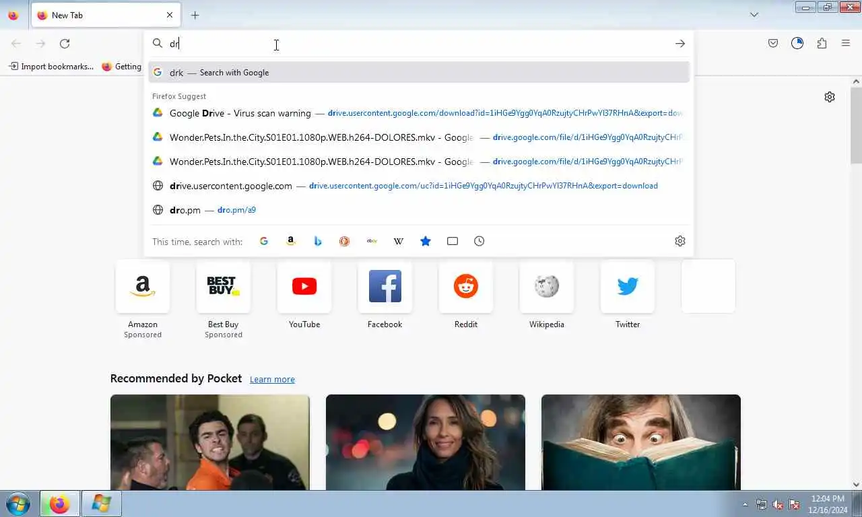Select the drk Search with Google suggestion

tap(419, 73)
